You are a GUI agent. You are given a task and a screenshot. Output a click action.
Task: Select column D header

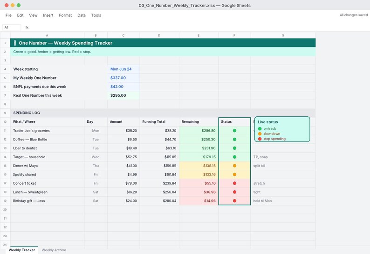click(x=159, y=35)
